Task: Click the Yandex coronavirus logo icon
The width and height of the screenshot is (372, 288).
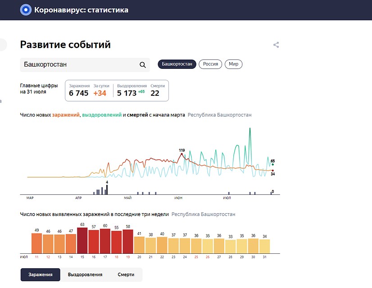Action: [26, 10]
